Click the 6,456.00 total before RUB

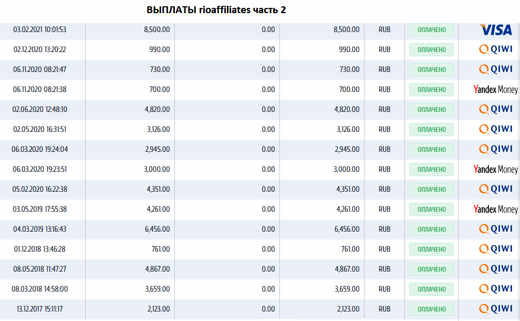[347, 229]
